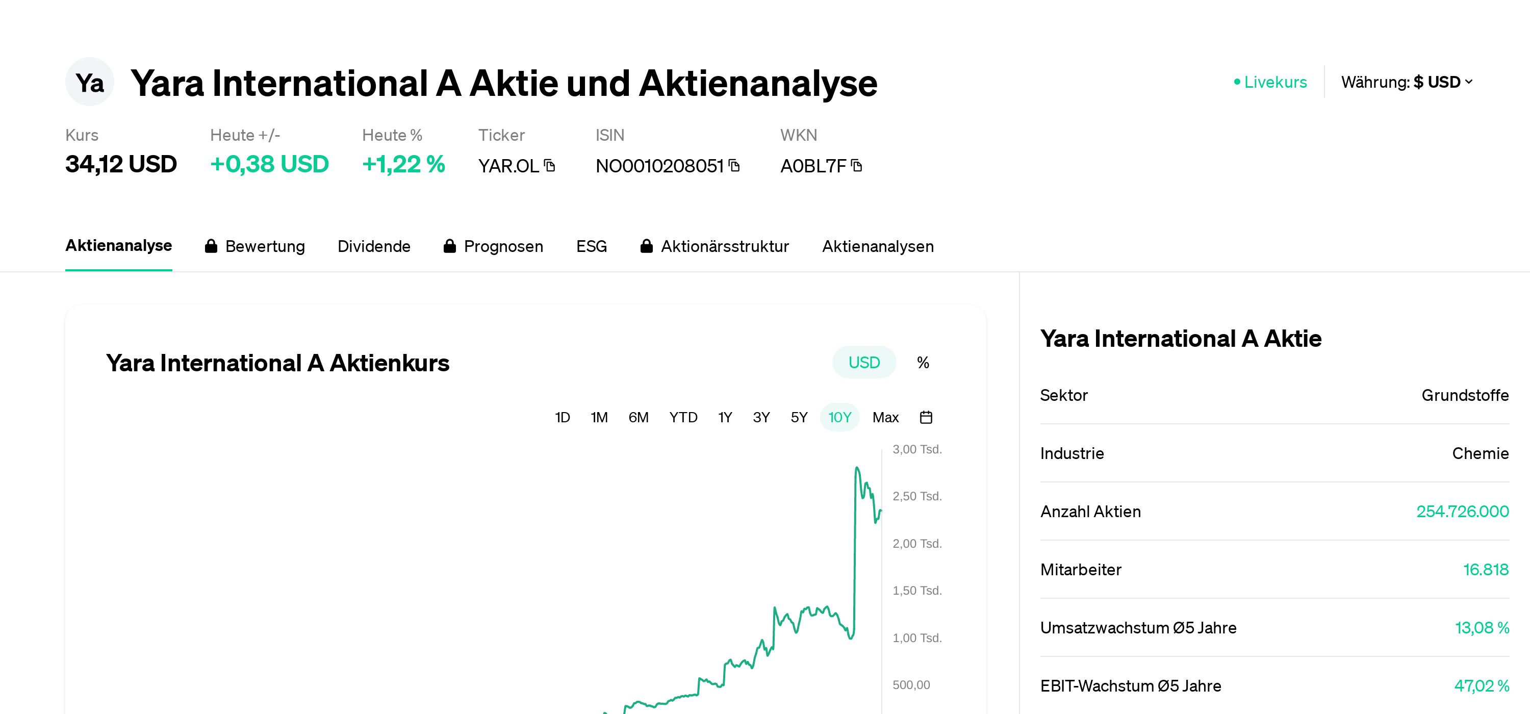The image size is (1530, 714).
Task: Click the Livekurs link
Action: coord(1275,82)
